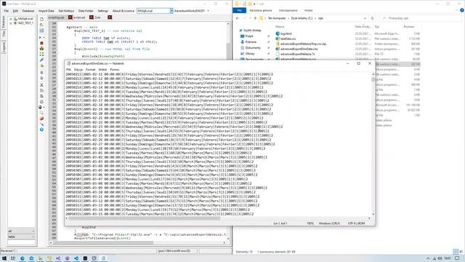The height and width of the screenshot is (262, 465).
Task: Open Narzędzia główne ribbon tab in Explorer
Action: tap(261, 10)
